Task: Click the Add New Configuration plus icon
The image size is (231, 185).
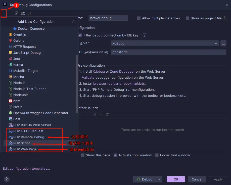Action: click(3, 13)
